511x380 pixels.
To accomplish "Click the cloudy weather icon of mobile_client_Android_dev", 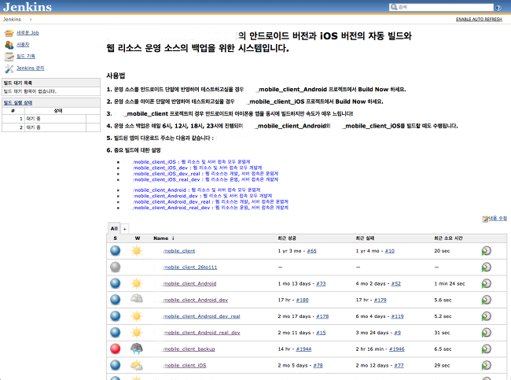I will [137, 298].
